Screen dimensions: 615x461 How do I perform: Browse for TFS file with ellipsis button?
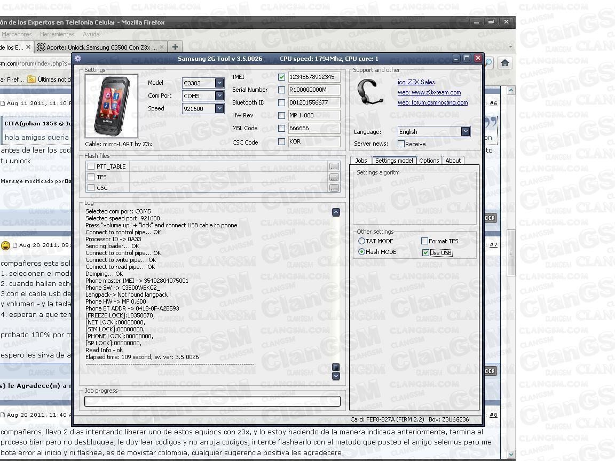[334, 178]
